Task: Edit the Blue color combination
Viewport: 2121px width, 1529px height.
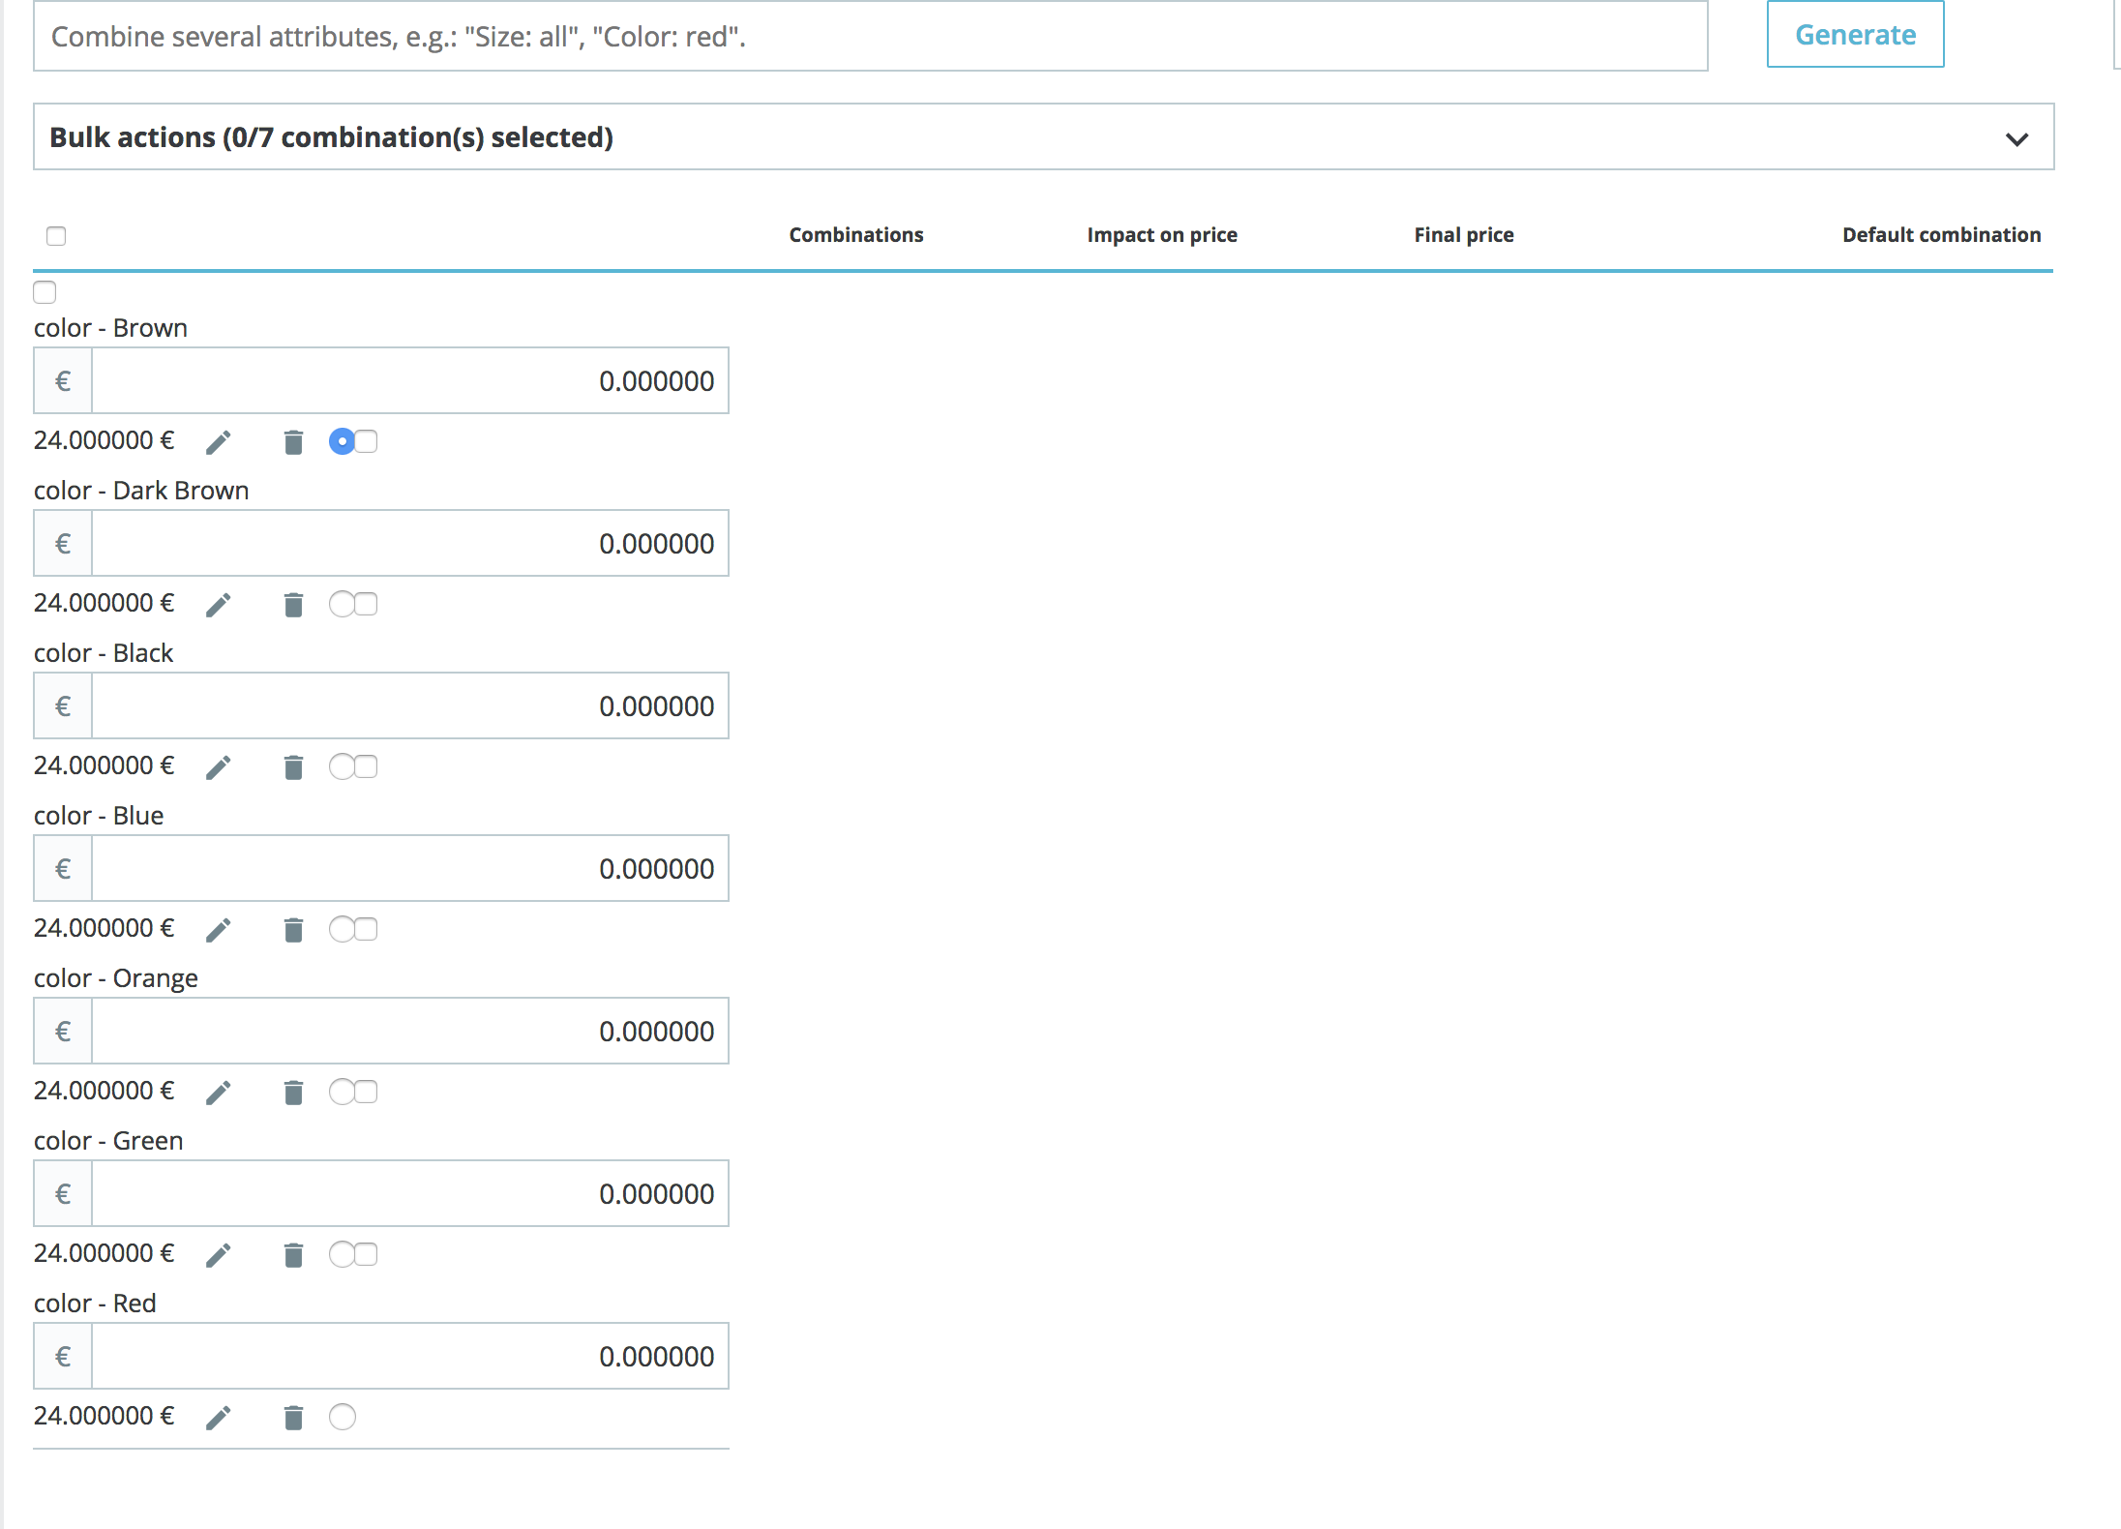Action: pyautogui.click(x=219, y=930)
